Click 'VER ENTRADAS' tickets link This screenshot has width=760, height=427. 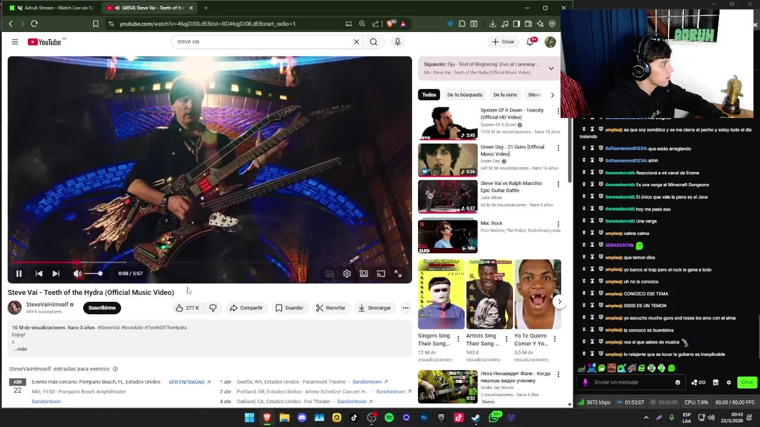189,382
